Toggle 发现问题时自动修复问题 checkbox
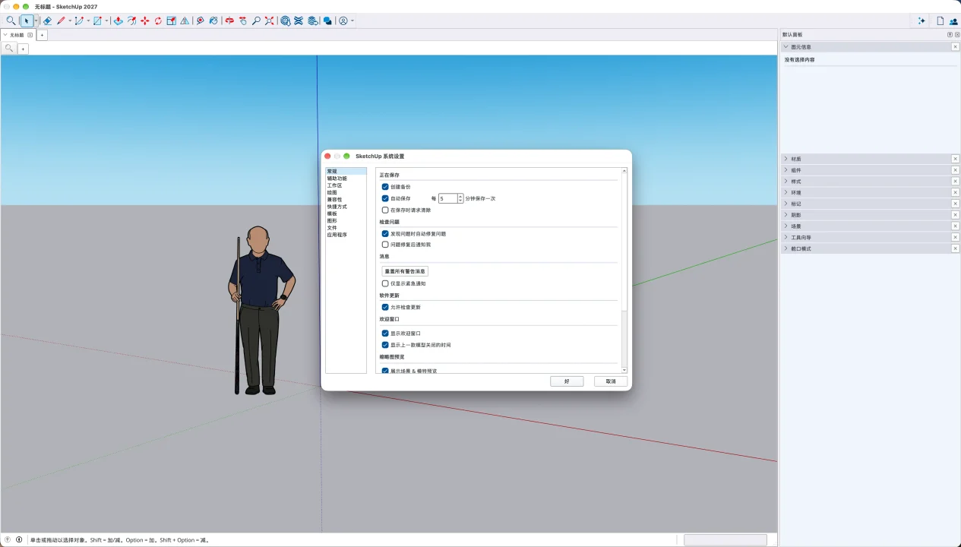The height and width of the screenshot is (547, 961). pos(385,234)
